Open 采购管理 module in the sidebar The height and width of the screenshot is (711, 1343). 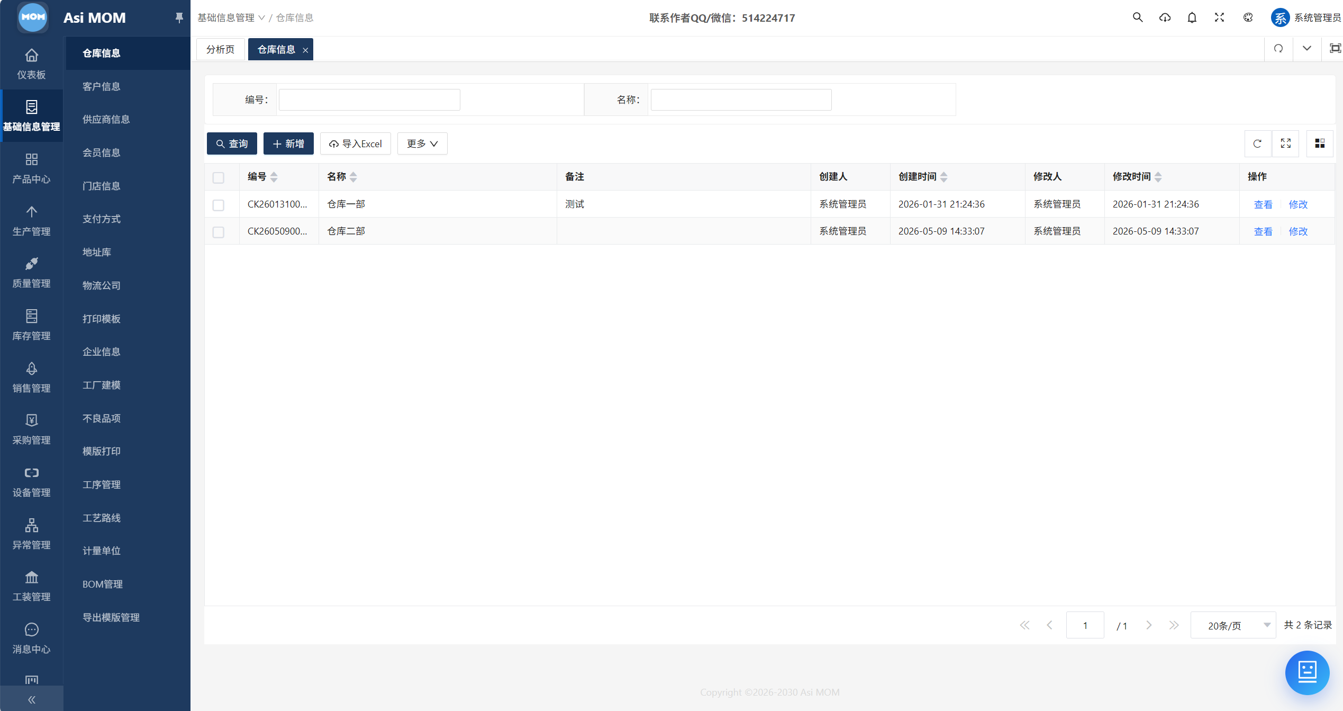coord(31,429)
